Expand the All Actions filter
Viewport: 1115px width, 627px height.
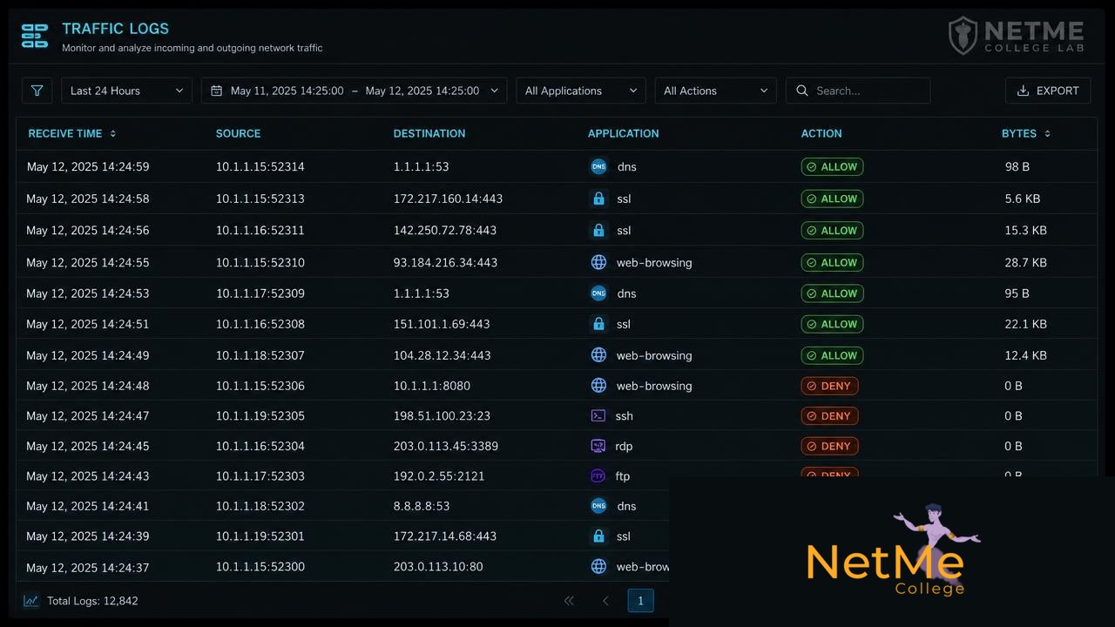[715, 91]
